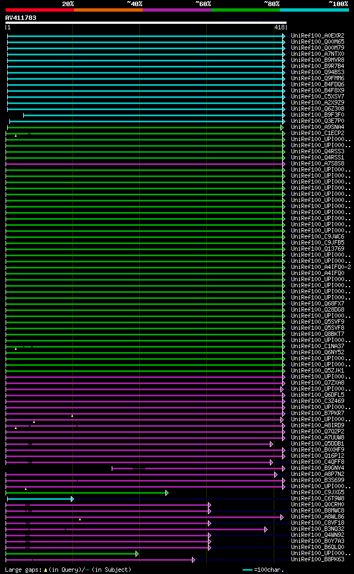Click label UniRef100_A7UUW8
This screenshot has width=354, height=574.
click(317, 437)
